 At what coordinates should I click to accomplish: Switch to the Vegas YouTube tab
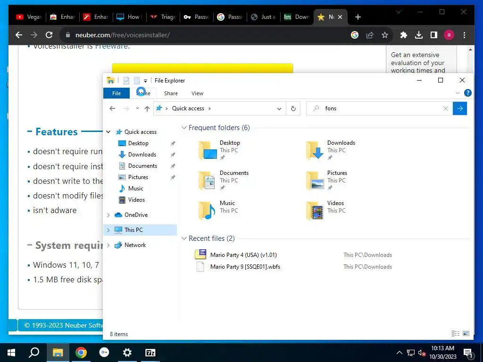coord(29,17)
